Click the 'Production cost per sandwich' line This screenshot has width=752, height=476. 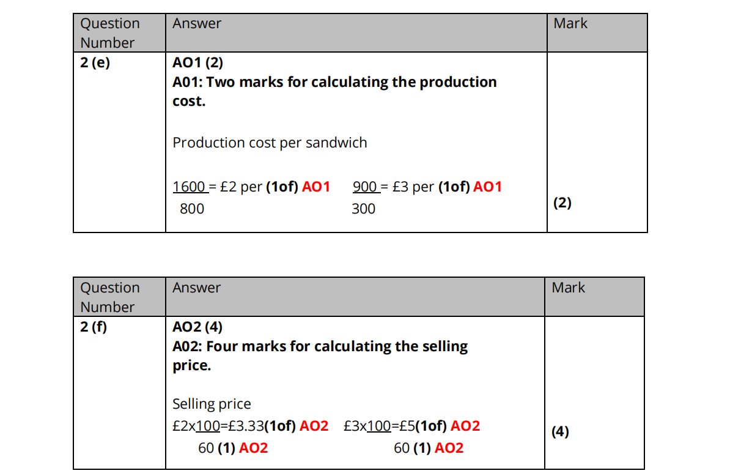(x=270, y=143)
